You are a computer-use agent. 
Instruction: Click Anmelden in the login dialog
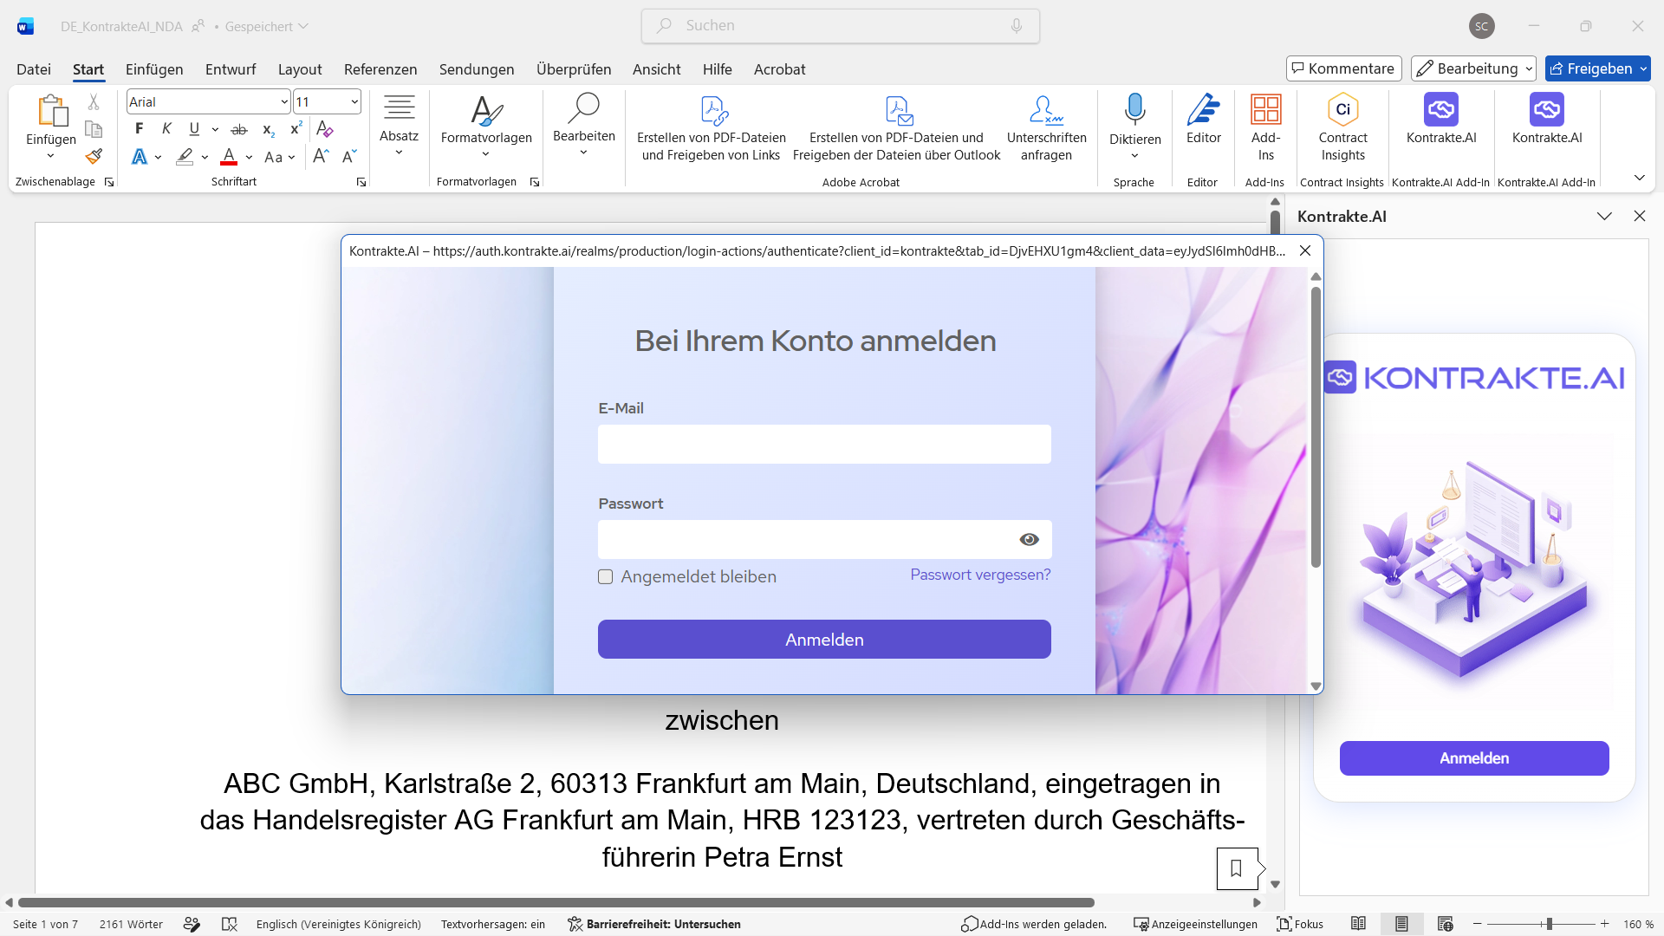pyautogui.click(x=824, y=640)
